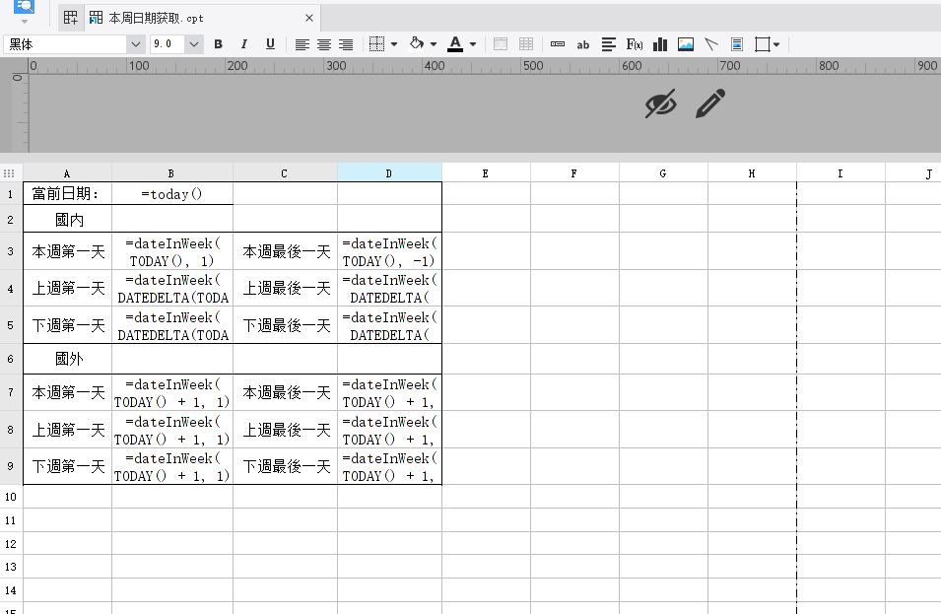Expand the font color dropdown arrow
The height and width of the screenshot is (614, 941).
point(473,44)
